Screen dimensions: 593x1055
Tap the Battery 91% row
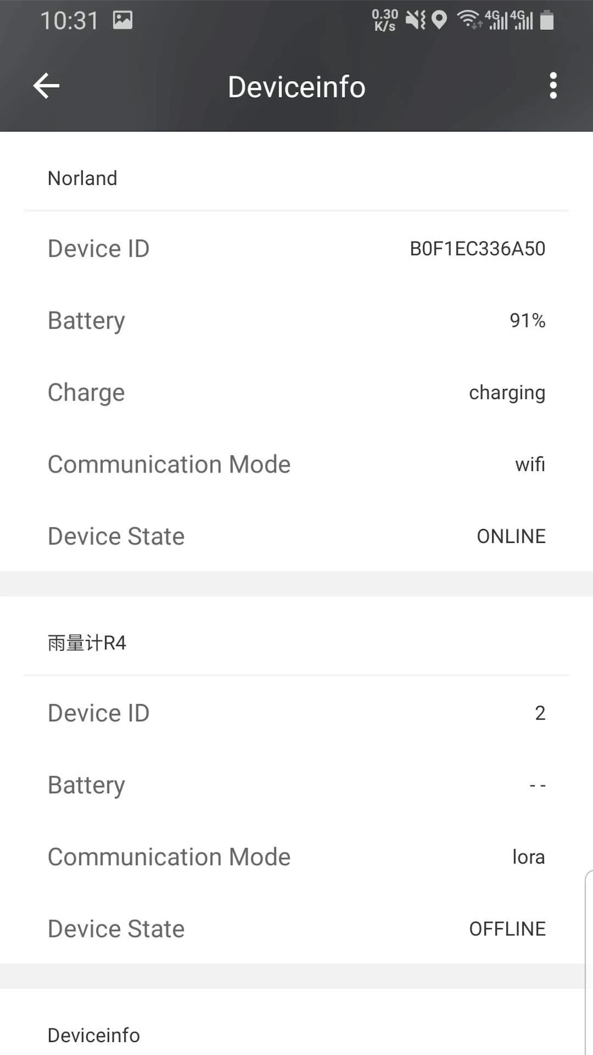tap(296, 320)
